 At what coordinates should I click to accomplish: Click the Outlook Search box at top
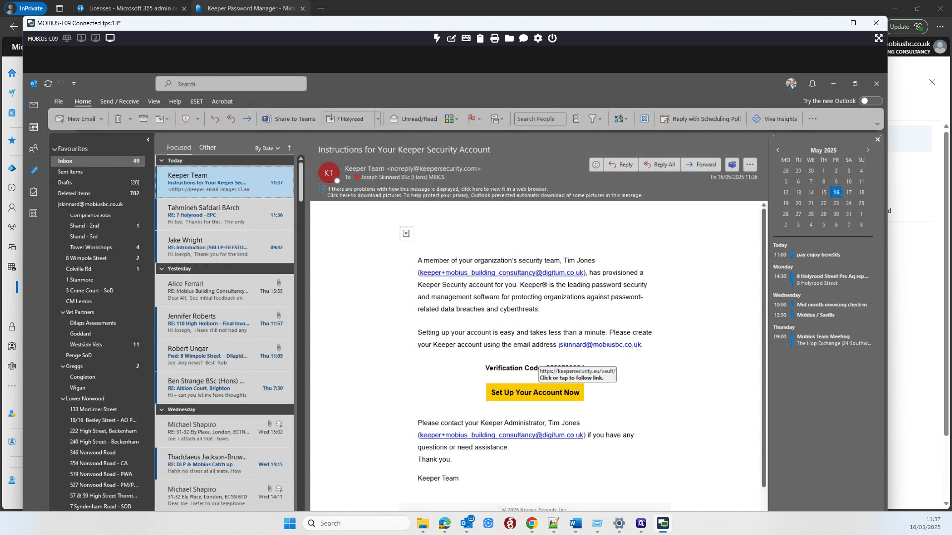[231, 84]
